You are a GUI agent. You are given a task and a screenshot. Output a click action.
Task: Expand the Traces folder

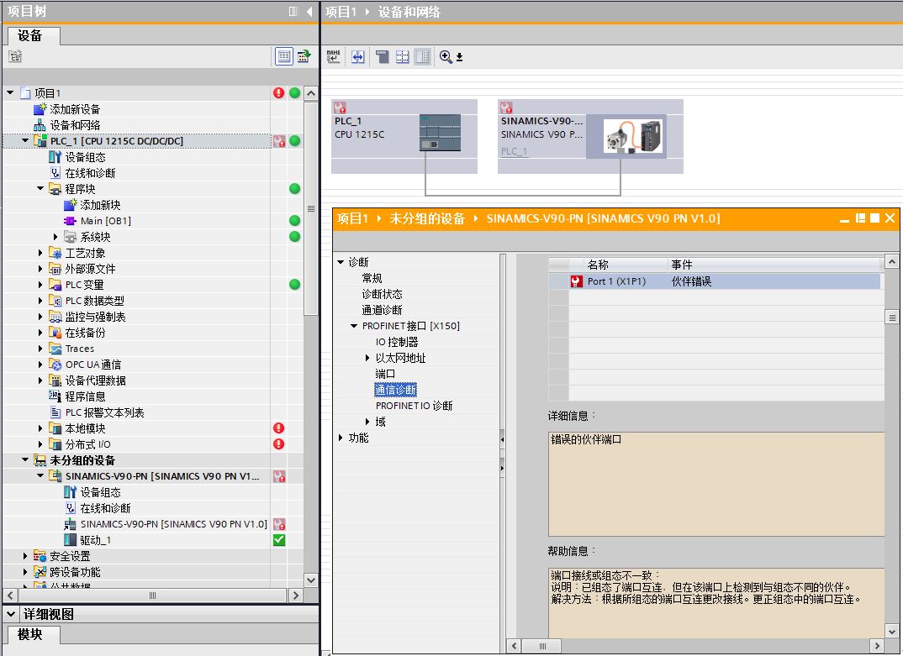tap(40, 348)
